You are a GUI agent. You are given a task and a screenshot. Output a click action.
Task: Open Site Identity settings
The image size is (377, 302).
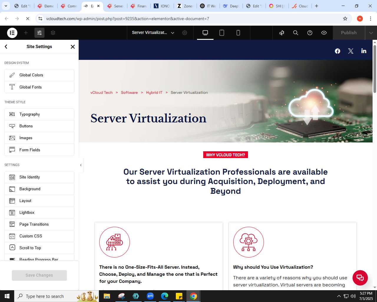coord(39,177)
